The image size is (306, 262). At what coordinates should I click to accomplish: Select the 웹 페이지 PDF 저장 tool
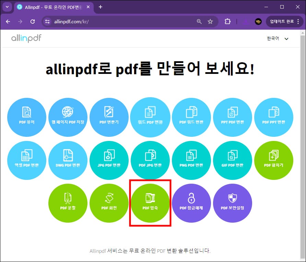point(68,117)
